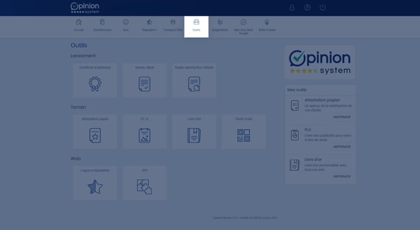Screen dimensions: 420x230
Task: Click the Web section heading
Action: tap(75, 158)
